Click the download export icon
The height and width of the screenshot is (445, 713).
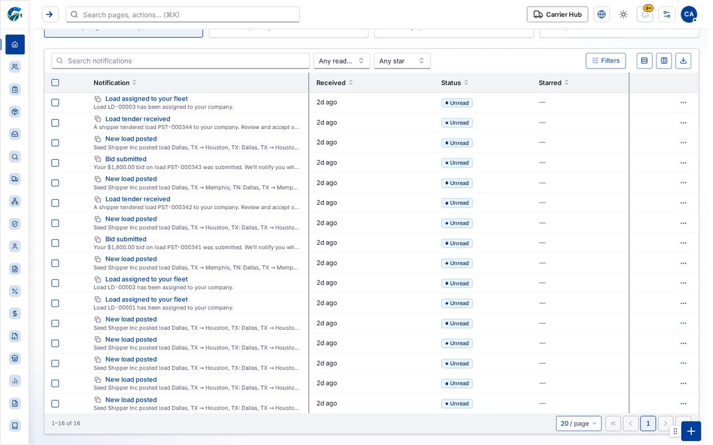pos(683,61)
